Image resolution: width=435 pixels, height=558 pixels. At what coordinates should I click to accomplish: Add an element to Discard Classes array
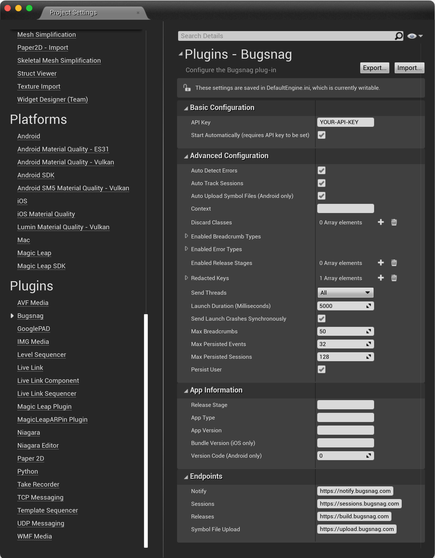tap(381, 222)
